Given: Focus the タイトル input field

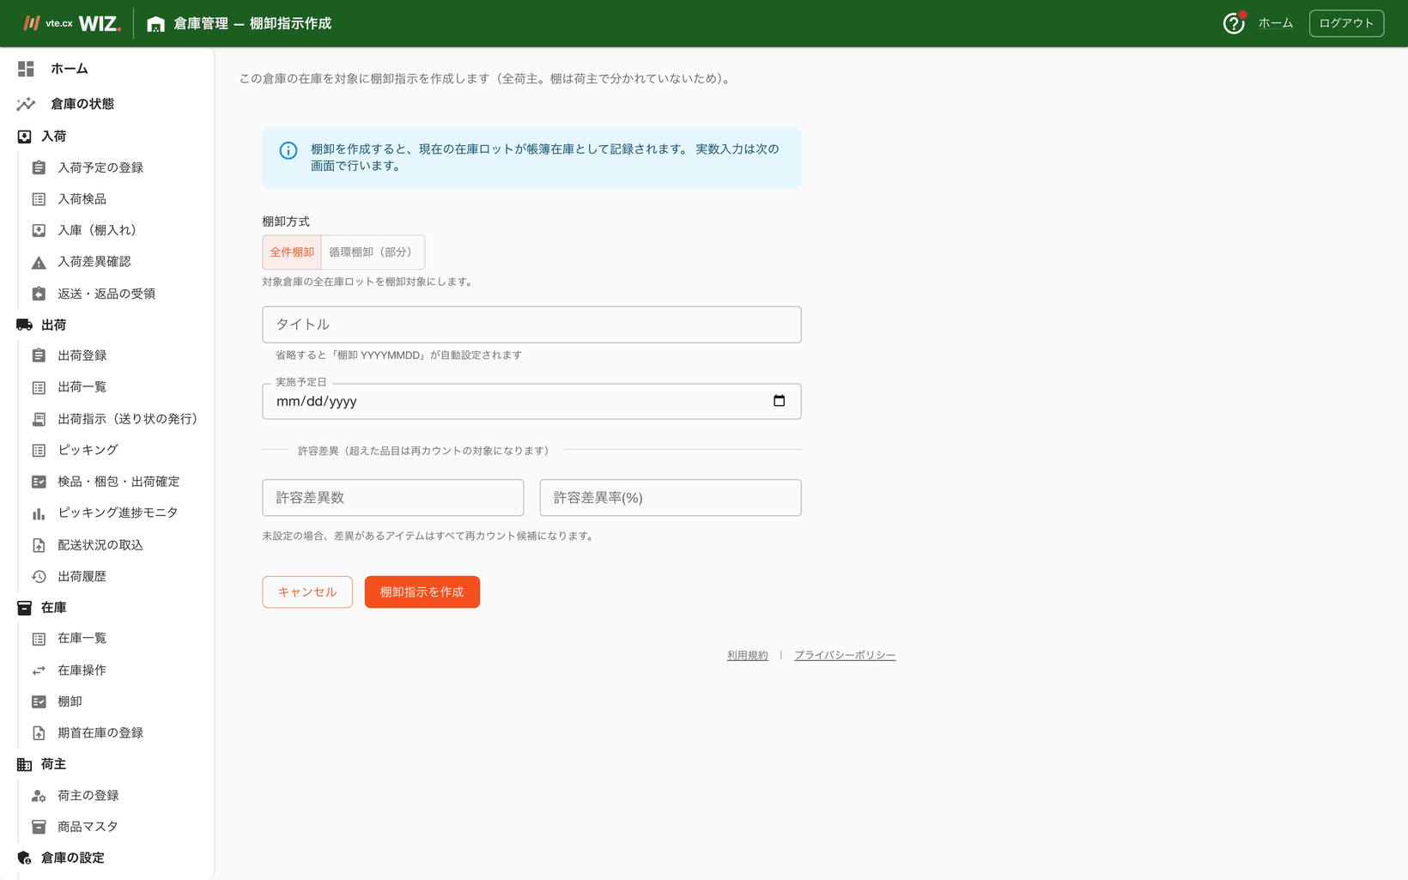Looking at the screenshot, I should [x=531, y=325].
